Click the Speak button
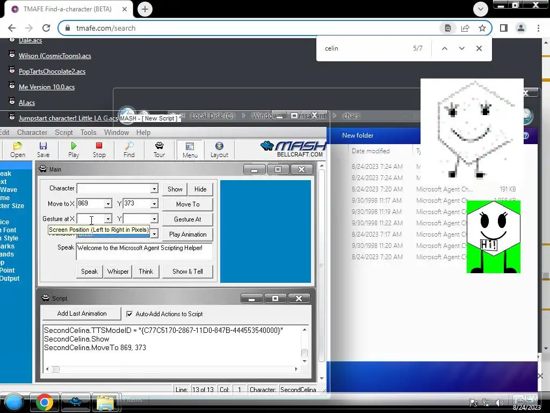The height and width of the screenshot is (413, 550). pos(90,272)
